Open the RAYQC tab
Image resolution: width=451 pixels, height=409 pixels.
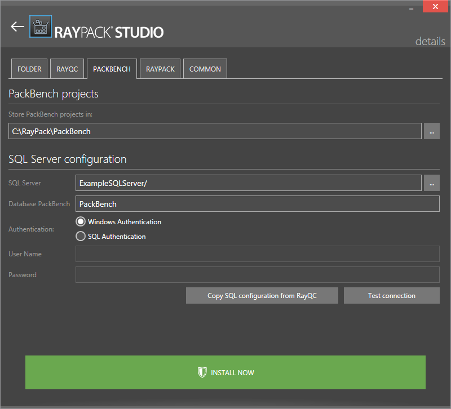[x=67, y=69]
